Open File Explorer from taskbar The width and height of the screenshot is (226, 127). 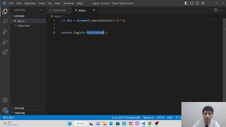tap(105, 123)
